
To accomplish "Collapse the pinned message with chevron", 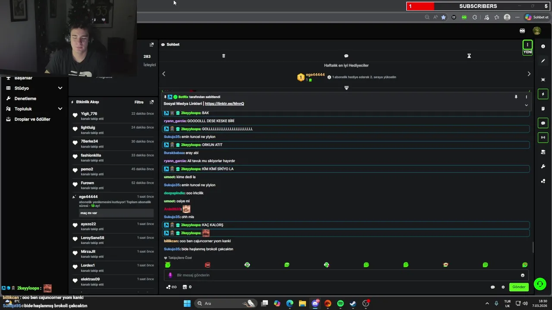I will (526, 105).
